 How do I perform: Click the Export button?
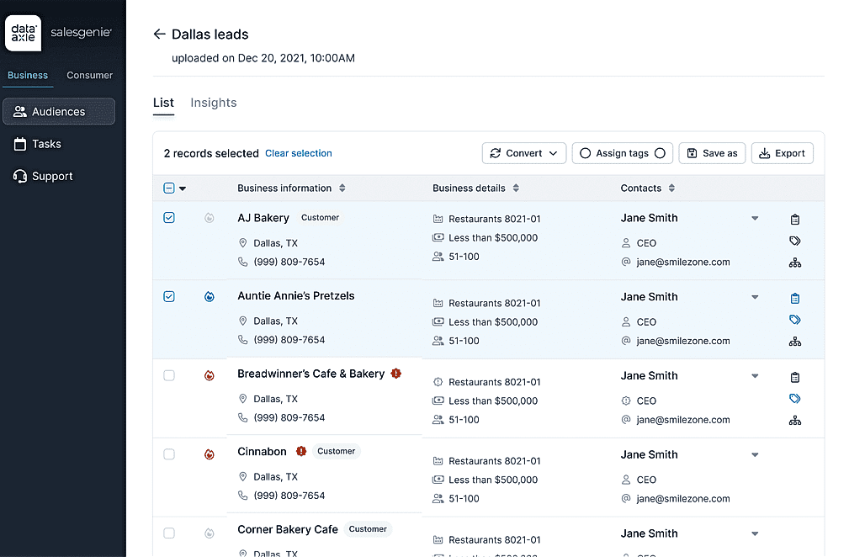point(782,153)
